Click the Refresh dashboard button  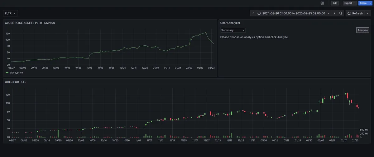(355, 13)
